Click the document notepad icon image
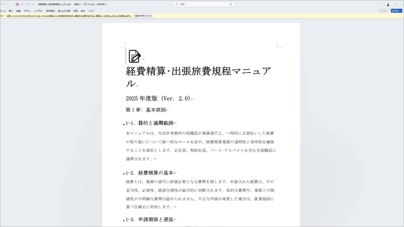Viewport: 404px width, 227px height. pyautogui.click(x=135, y=56)
